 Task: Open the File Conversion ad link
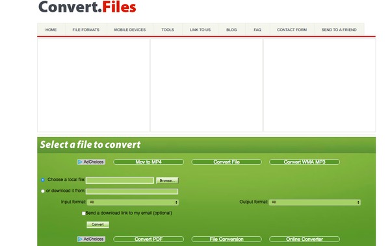[x=226, y=239]
